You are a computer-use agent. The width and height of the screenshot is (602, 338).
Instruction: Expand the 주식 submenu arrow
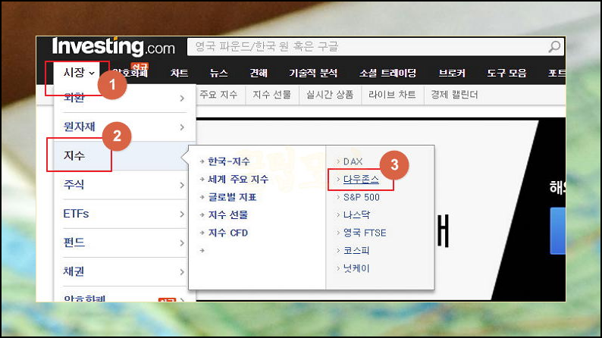182,185
